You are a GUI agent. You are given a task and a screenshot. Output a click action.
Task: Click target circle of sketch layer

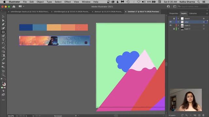pyautogui.click(x=204, y=19)
